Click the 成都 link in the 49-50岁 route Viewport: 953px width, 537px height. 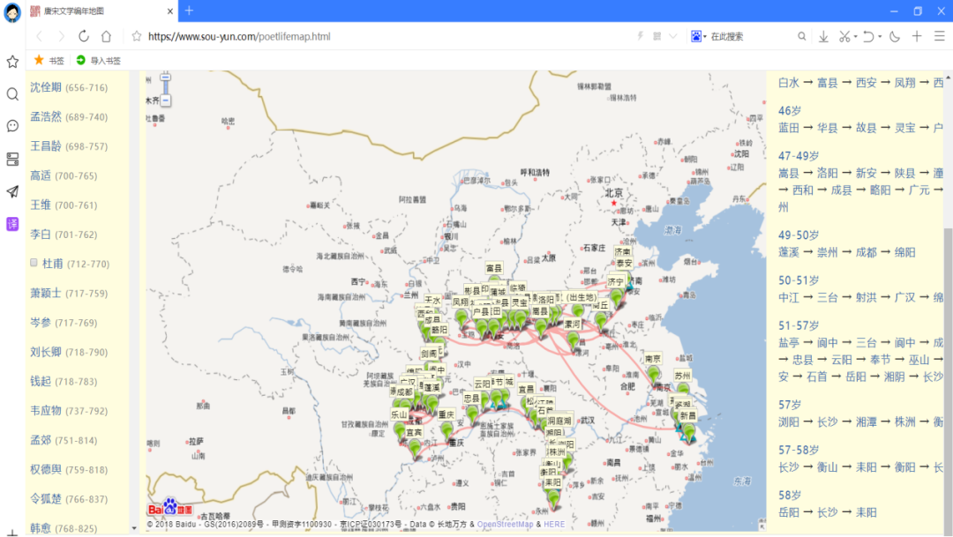(867, 252)
